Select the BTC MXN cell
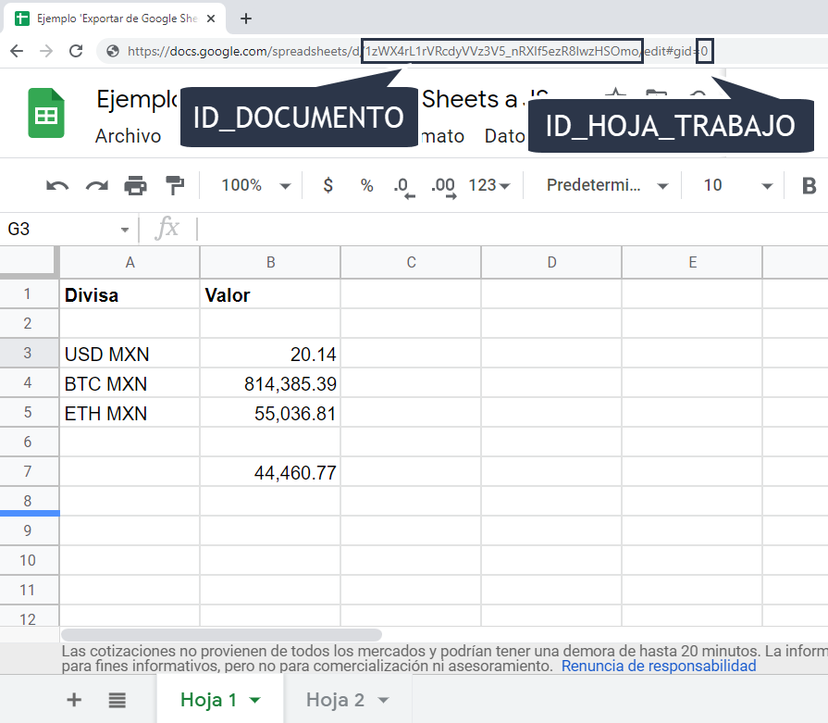The width and height of the screenshot is (828, 723). (x=130, y=383)
